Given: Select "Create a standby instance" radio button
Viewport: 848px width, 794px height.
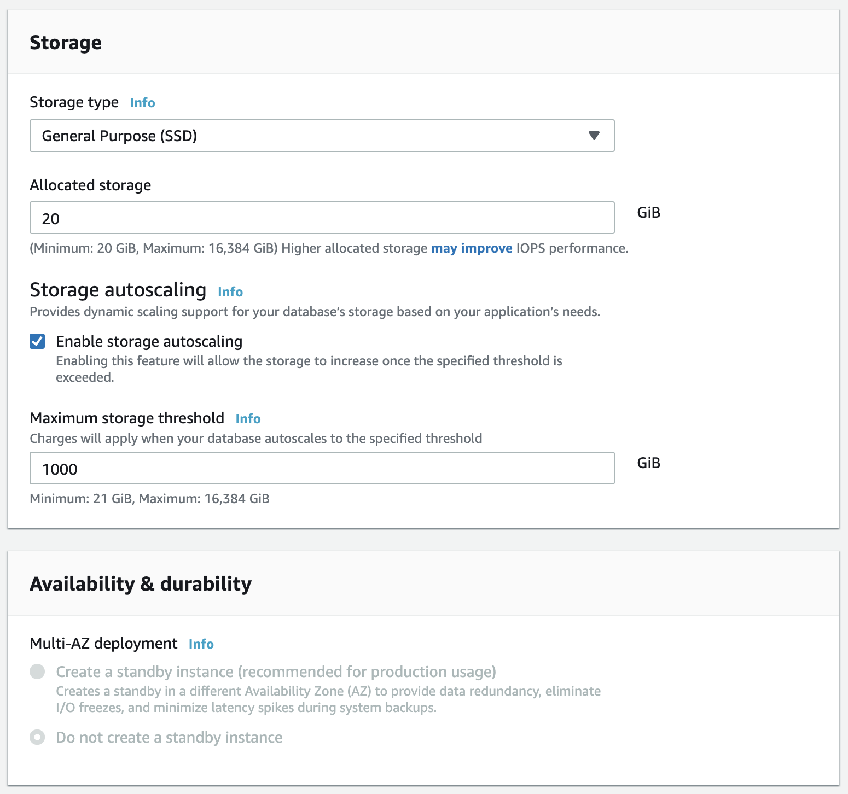Looking at the screenshot, I should click(37, 672).
